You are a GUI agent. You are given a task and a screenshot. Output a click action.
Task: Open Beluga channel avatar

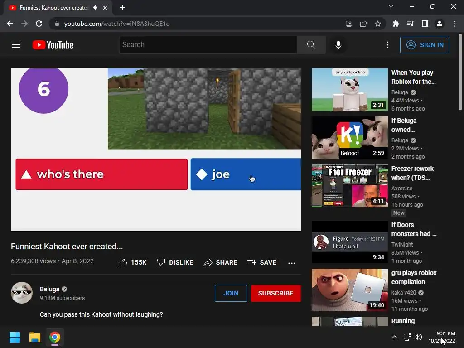pos(22,293)
